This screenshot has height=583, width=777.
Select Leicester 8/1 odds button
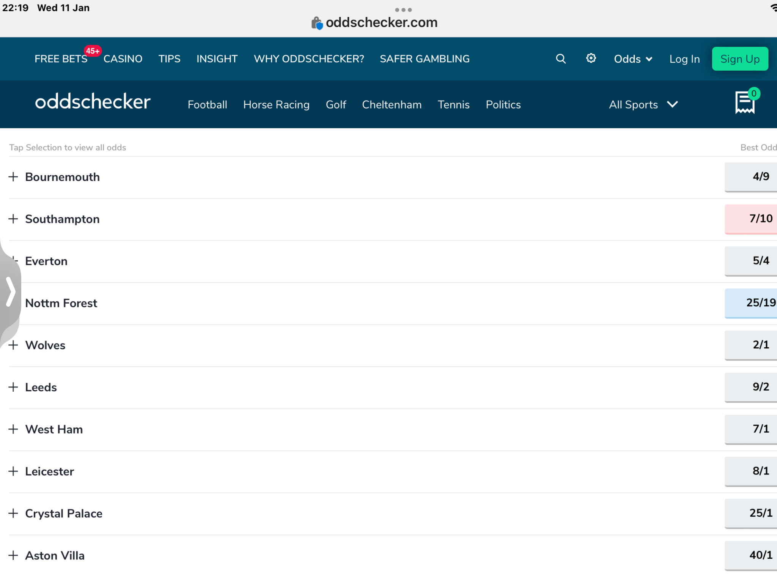(x=751, y=471)
